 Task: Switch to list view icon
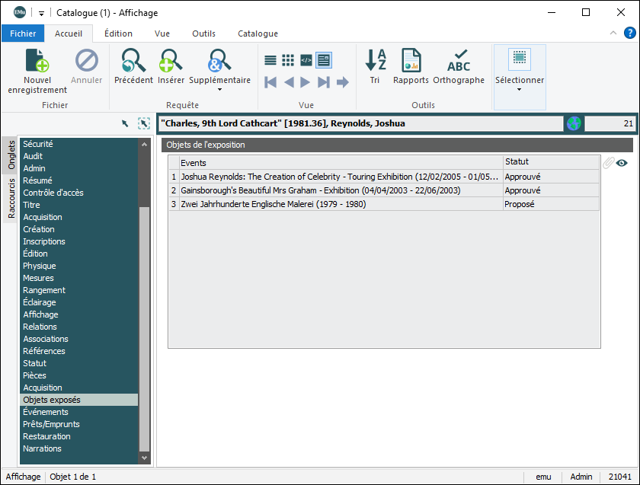(270, 60)
